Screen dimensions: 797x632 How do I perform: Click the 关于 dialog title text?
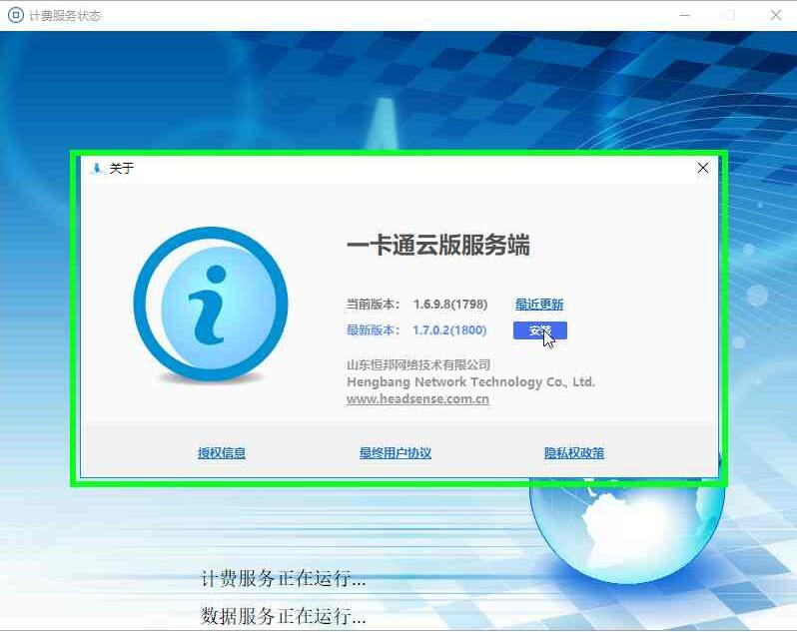122,168
